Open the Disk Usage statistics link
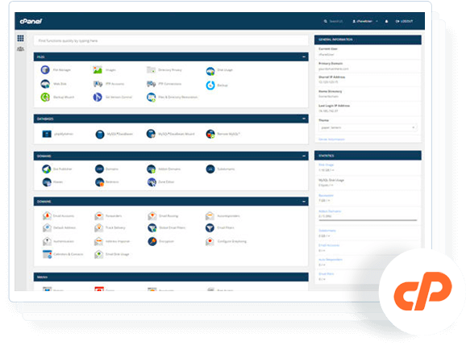The height and width of the screenshot is (346, 466). point(327,165)
